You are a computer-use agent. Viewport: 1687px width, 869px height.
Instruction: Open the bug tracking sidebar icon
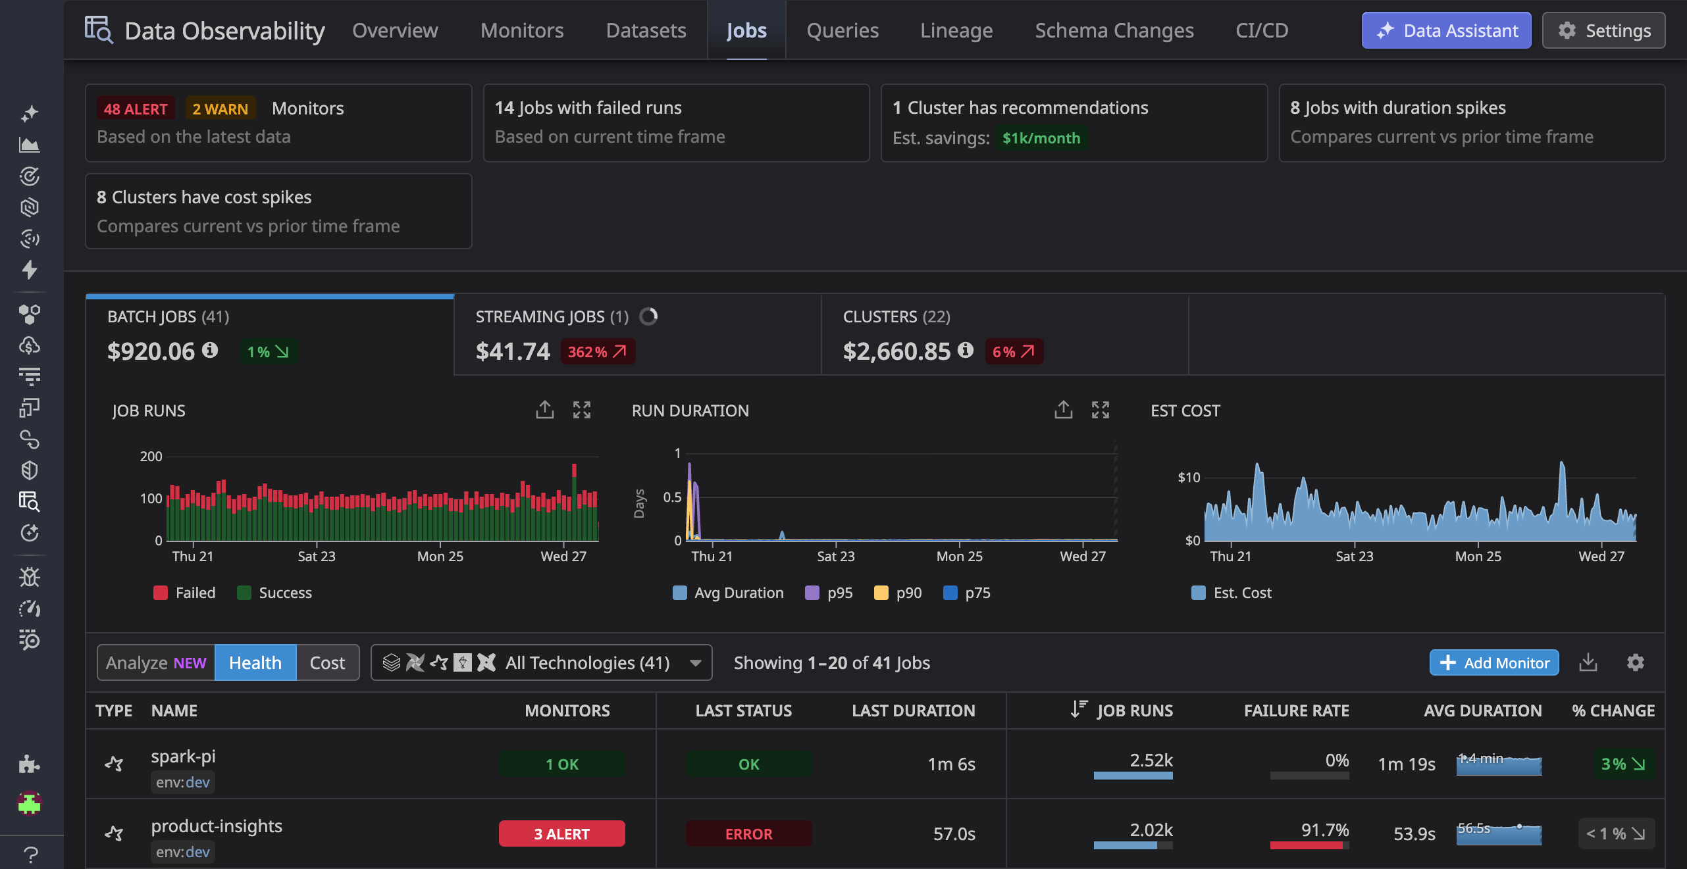click(x=30, y=577)
